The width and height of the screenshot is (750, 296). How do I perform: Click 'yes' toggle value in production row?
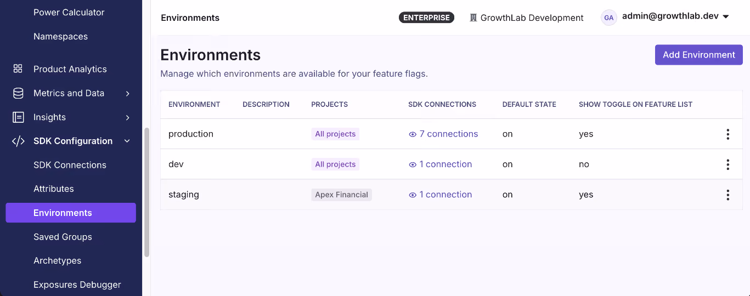pyautogui.click(x=586, y=134)
